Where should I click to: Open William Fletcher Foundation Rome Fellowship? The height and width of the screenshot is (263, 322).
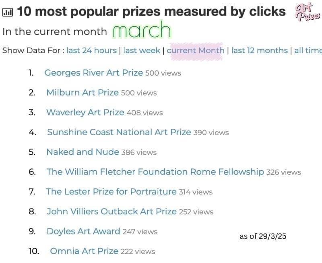155,172
